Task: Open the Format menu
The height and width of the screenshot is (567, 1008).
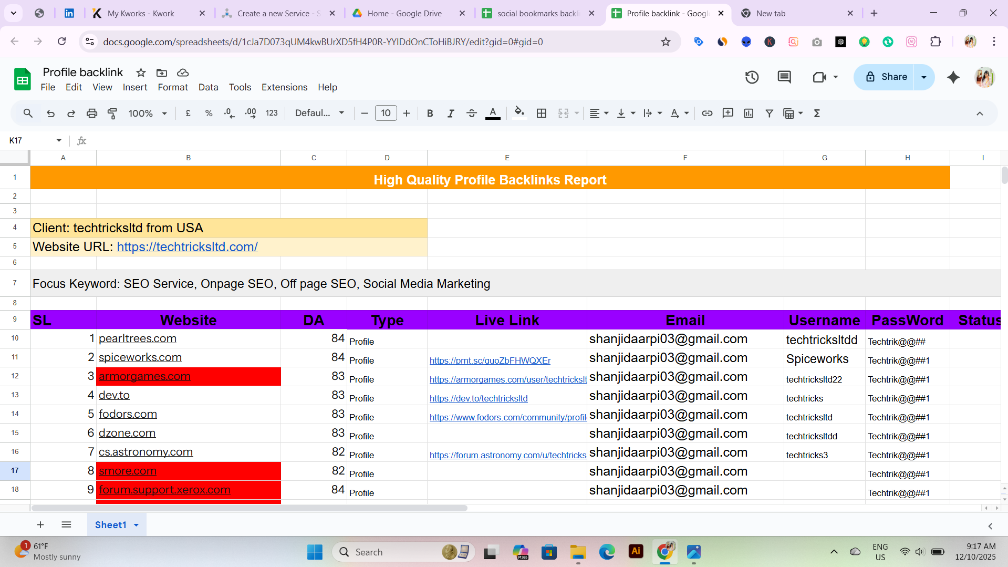Action: 173,87
